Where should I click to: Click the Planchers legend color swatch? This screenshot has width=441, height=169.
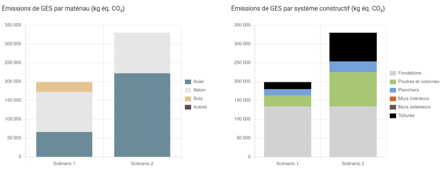pyautogui.click(x=393, y=90)
